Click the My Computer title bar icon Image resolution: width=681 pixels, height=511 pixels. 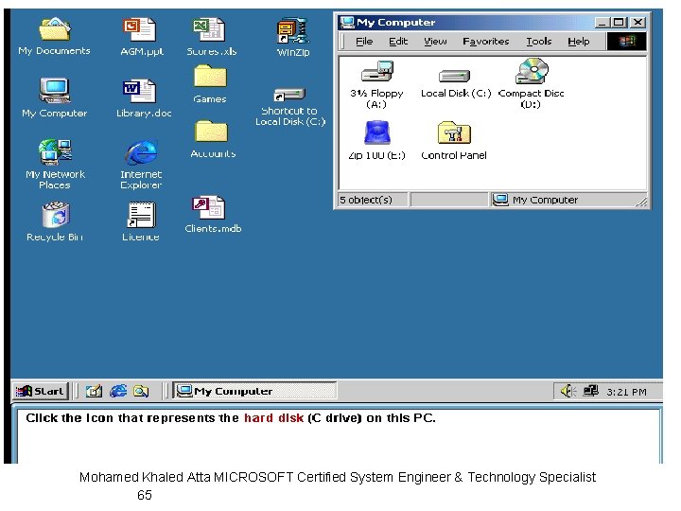(347, 22)
